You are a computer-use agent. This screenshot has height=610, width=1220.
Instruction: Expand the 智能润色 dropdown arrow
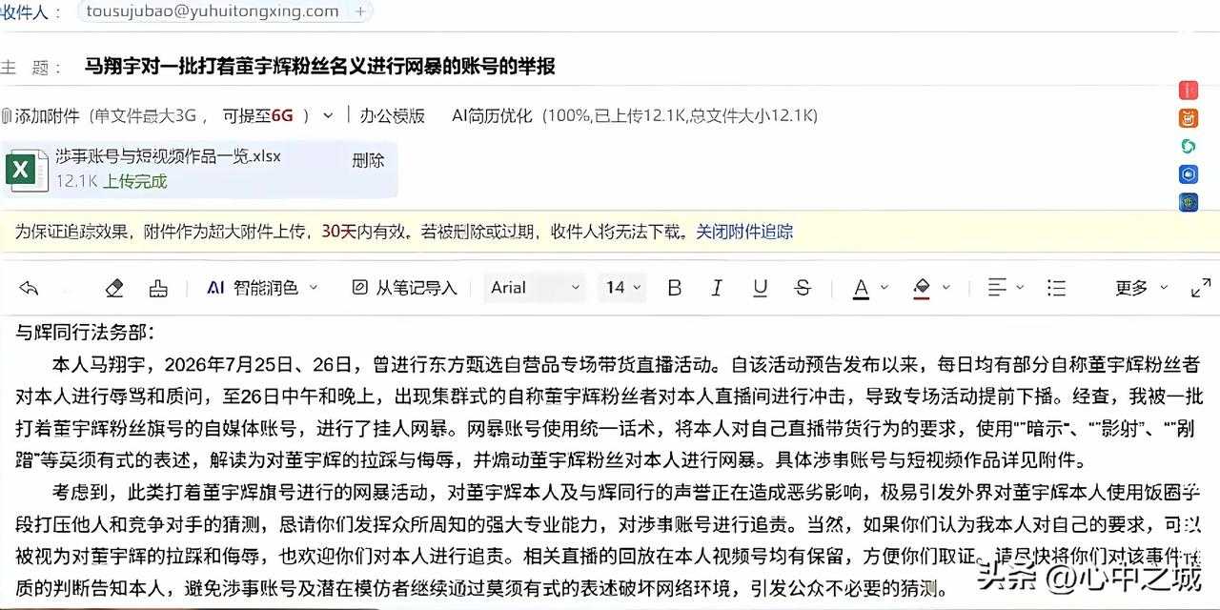(314, 288)
